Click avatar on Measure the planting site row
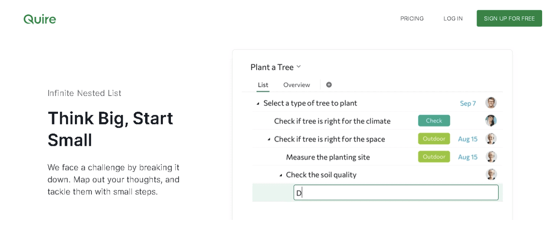 (491, 156)
